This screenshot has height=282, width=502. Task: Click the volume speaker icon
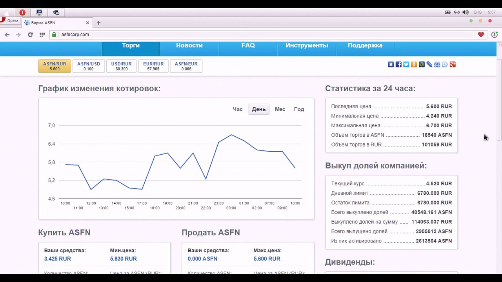tap(466, 12)
